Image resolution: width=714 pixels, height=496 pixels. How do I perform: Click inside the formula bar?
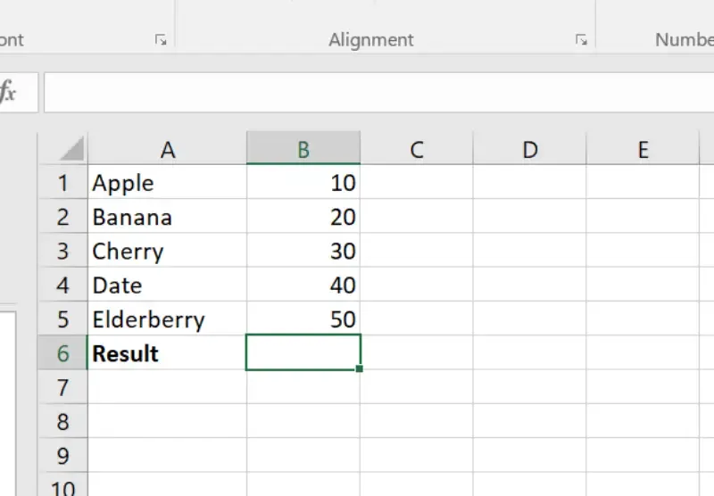point(375,92)
